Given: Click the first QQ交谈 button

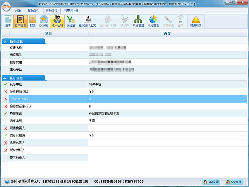Looking at the screenshot, I should 211,182.
